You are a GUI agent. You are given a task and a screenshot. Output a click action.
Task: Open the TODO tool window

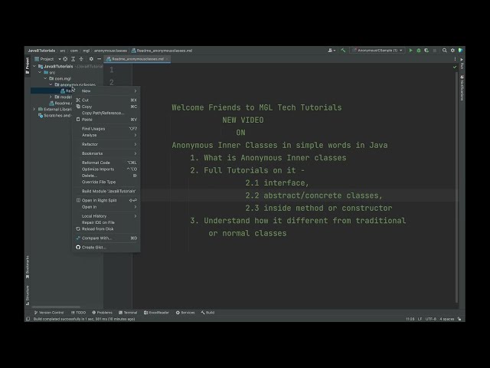[x=78, y=312]
